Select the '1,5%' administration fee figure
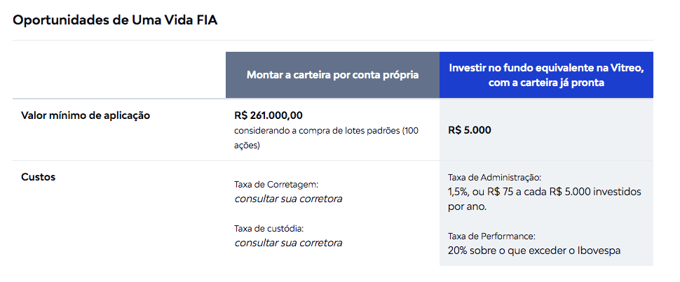This screenshot has height=282, width=680. 458,192
